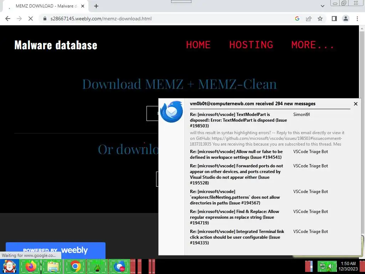Open the HOSTING menu item
The height and width of the screenshot is (274, 365).
(251, 45)
